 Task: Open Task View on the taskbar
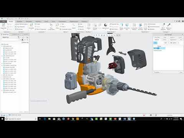pos(40,119)
